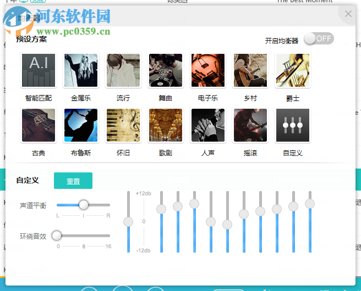The image size is (361, 291).
Task: Click the +12db scale label
Action: [x=144, y=194]
